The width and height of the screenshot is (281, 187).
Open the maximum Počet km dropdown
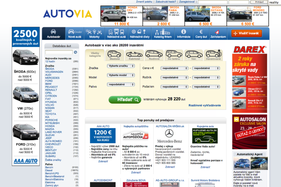tap(206, 87)
